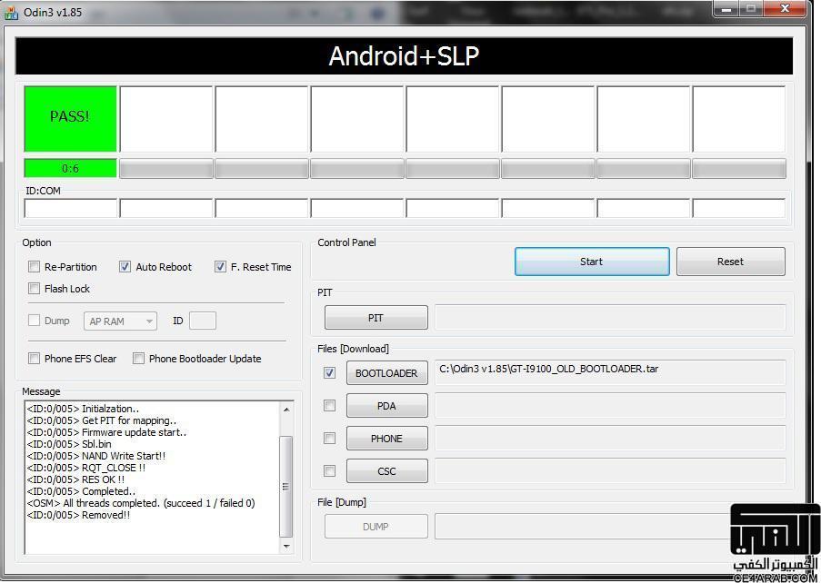Viewport: 821px width, 583px height.
Task: Click Message log scroll down arrow
Action: 286,547
